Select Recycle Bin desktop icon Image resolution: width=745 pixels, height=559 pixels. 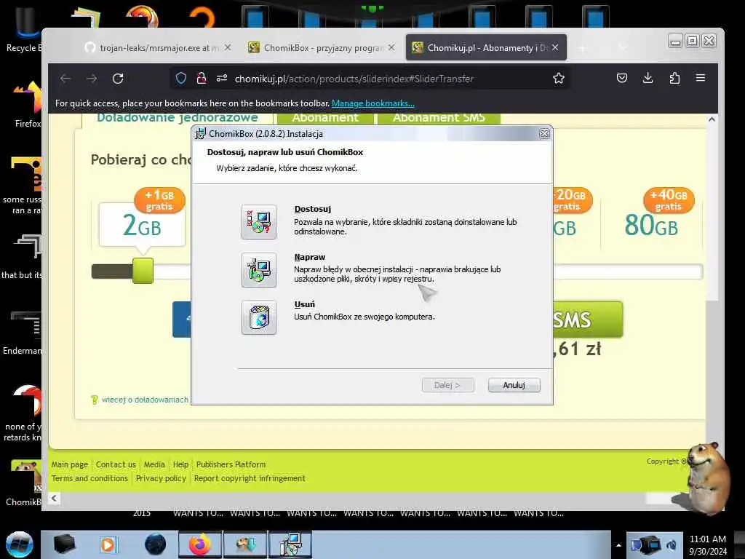pyautogui.click(x=24, y=29)
